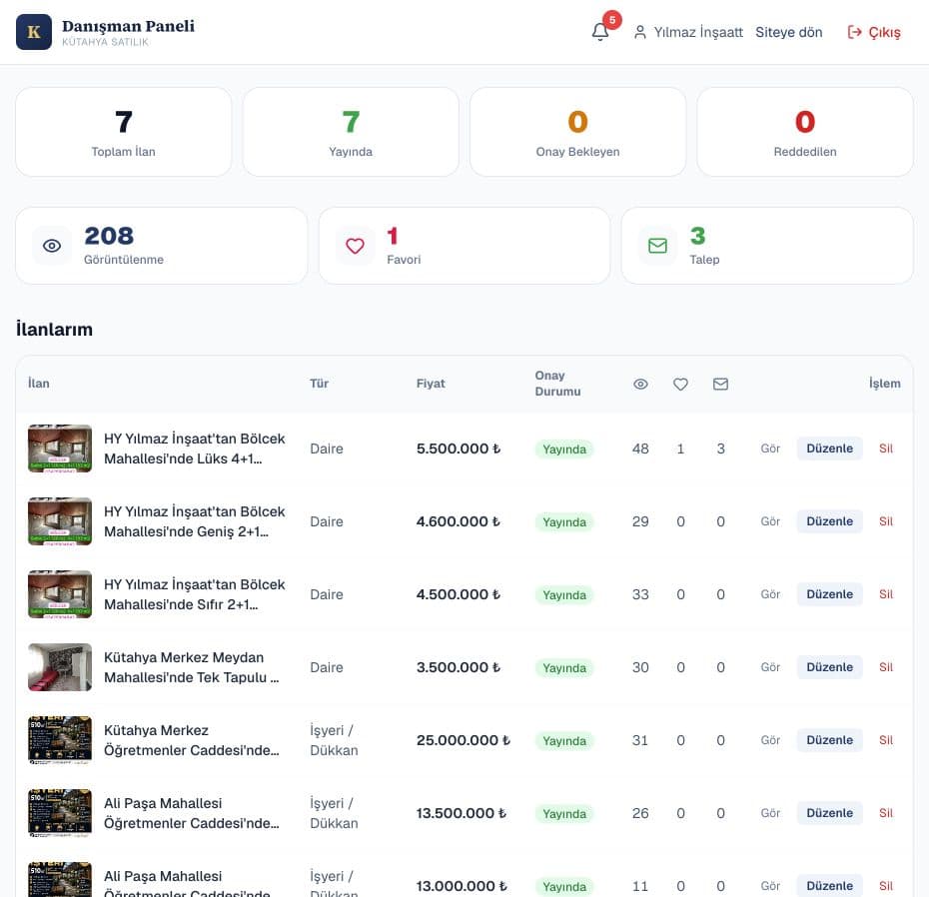Screen dimensions: 929x897
Task: View the Meydan Mahallesi listing with Gör
Action: click(770, 667)
